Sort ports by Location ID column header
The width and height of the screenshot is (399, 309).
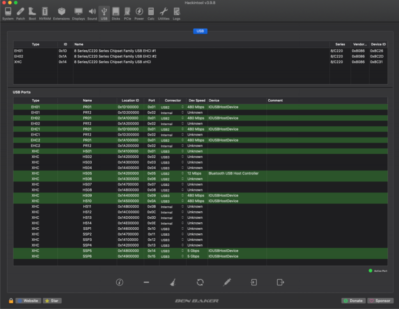130,100
